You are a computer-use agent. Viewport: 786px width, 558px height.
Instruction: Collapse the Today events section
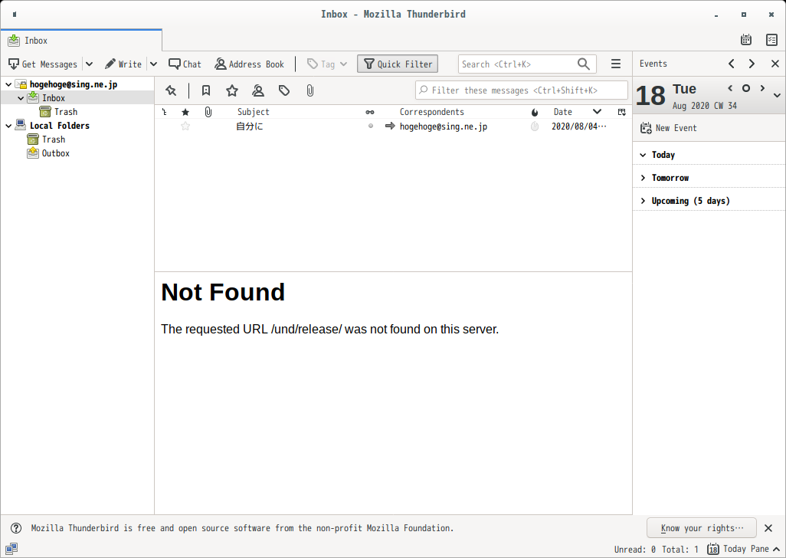pyautogui.click(x=644, y=155)
